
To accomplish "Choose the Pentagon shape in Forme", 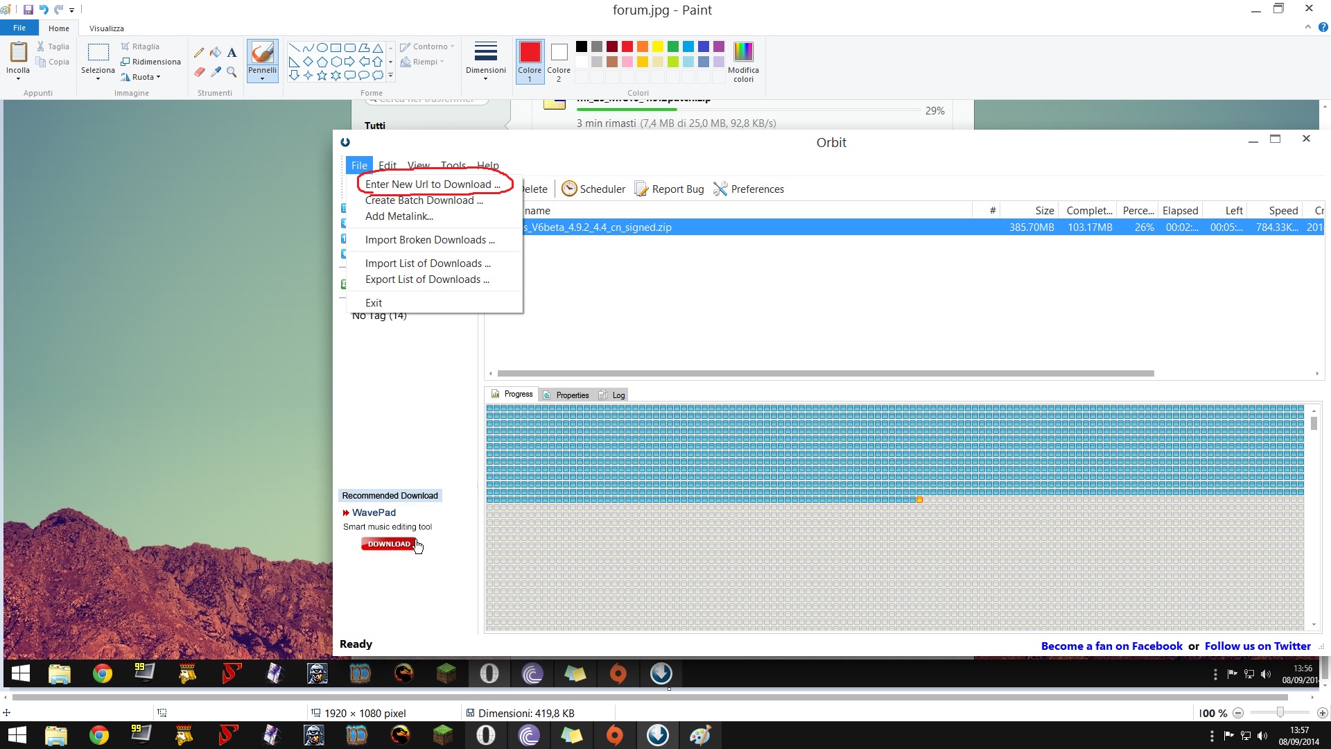I will pyautogui.click(x=322, y=62).
